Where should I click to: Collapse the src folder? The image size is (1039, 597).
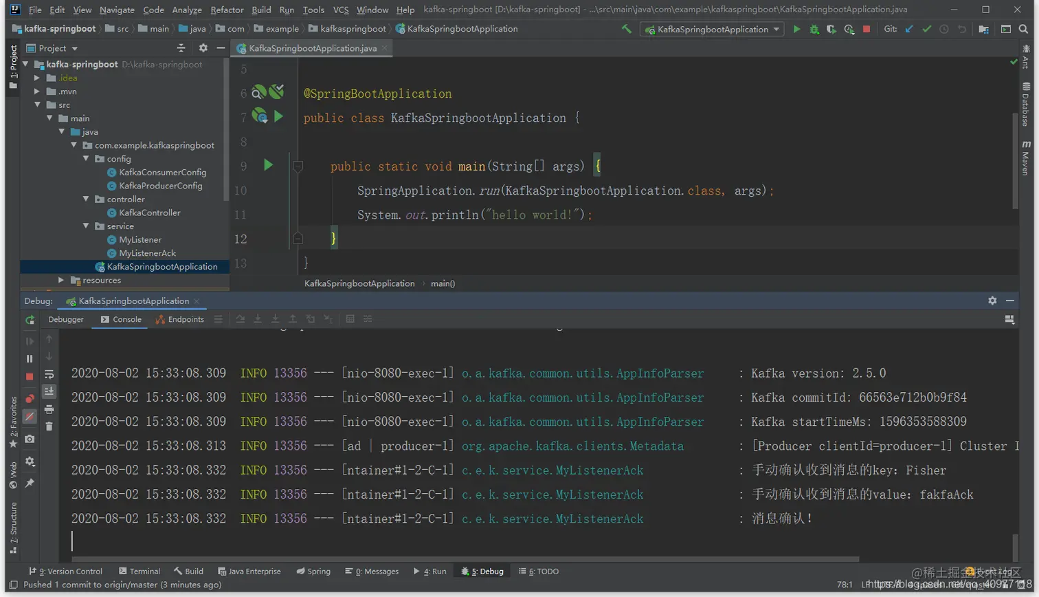(37, 105)
